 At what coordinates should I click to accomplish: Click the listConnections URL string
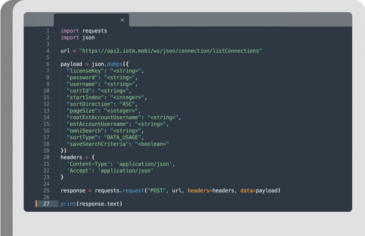170,51
